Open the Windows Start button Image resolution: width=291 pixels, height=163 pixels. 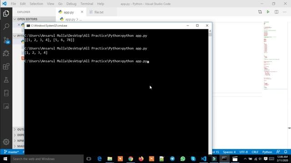[x=5, y=159]
